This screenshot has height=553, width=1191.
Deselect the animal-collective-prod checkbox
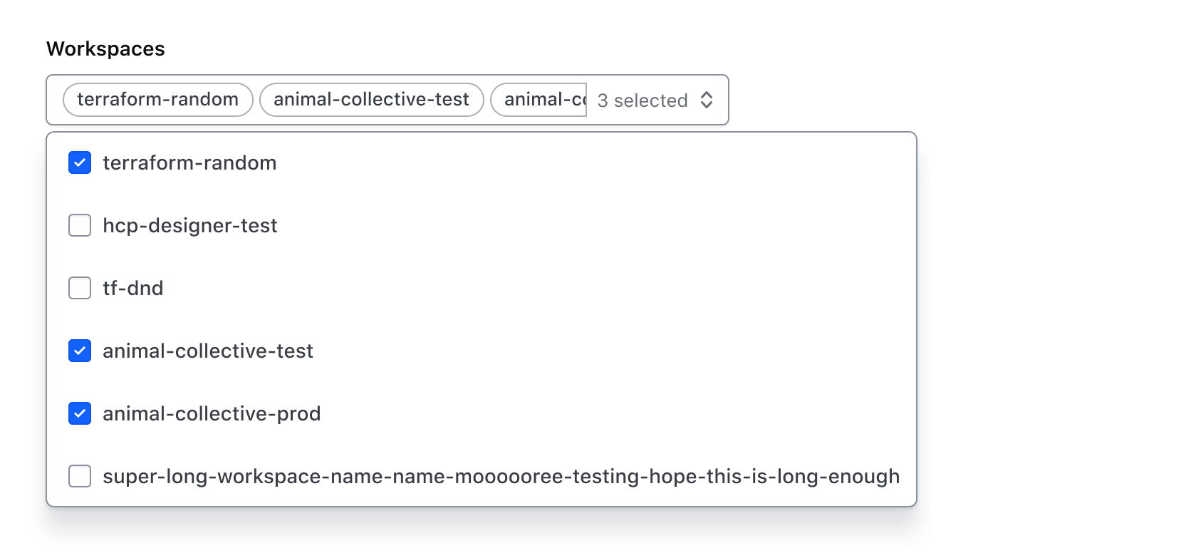(79, 413)
